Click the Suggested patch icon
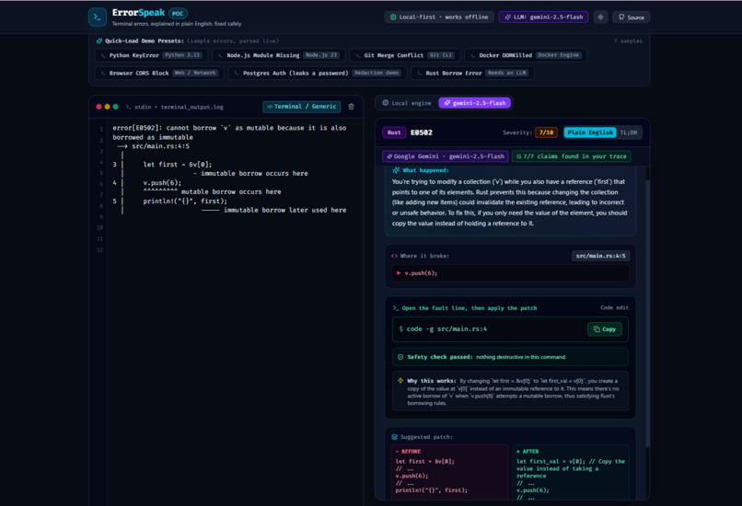The height and width of the screenshot is (506, 742). 394,437
